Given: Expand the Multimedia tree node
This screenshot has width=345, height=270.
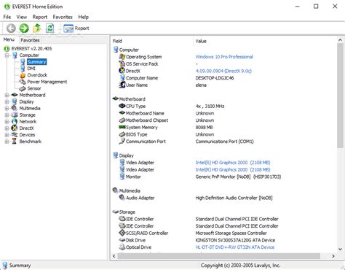Looking at the screenshot, I should click(x=7, y=108).
